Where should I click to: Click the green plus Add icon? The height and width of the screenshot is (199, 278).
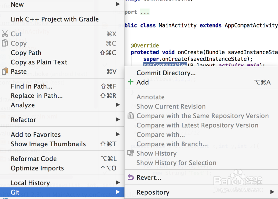pyautogui.click(x=130, y=82)
